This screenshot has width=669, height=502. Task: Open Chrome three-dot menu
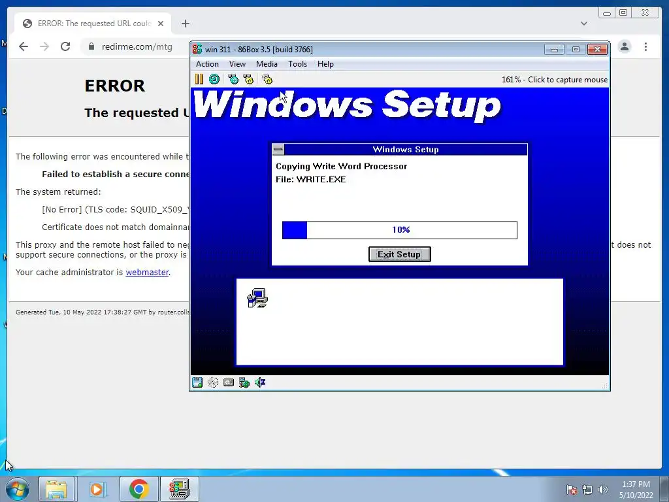[645, 46]
